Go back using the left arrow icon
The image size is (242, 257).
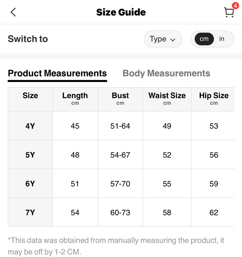click(13, 12)
